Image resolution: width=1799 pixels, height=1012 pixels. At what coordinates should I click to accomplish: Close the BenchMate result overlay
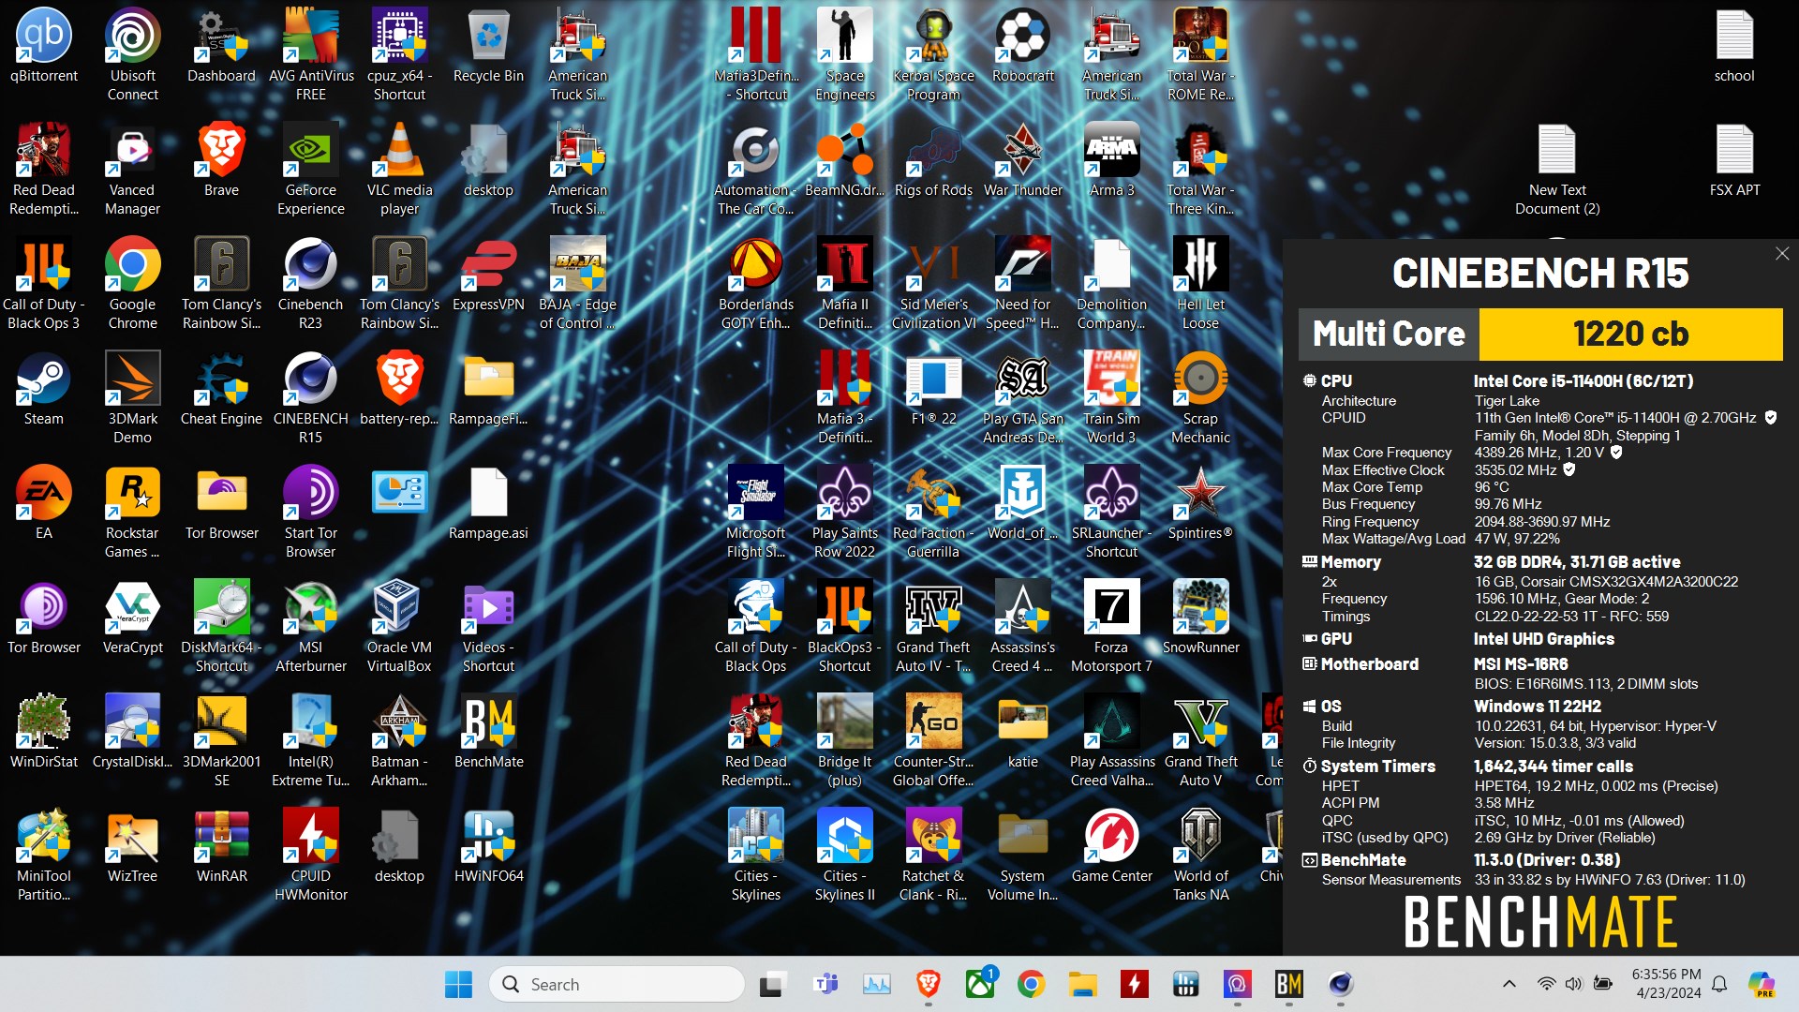[x=1782, y=254]
